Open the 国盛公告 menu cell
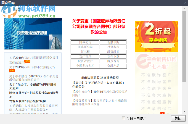The height and width of the screenshot is (124, 188). (85, 42)
